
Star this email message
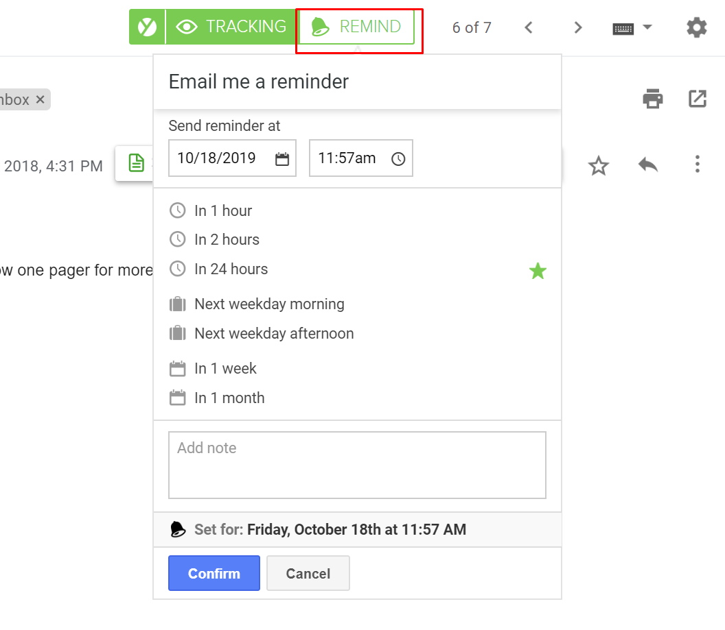point(599,165)
